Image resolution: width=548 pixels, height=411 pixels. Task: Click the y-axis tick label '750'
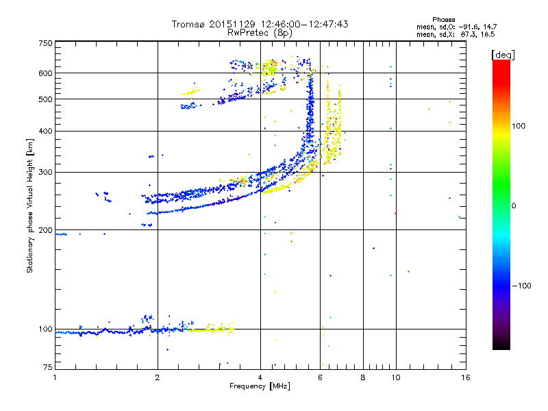coord(45,43)
